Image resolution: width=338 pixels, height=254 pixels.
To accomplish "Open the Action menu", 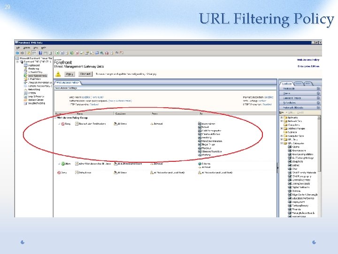I will [26, 48].
